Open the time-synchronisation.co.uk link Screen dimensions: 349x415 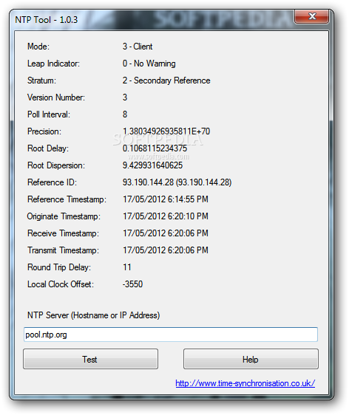[x=245, y=383]
